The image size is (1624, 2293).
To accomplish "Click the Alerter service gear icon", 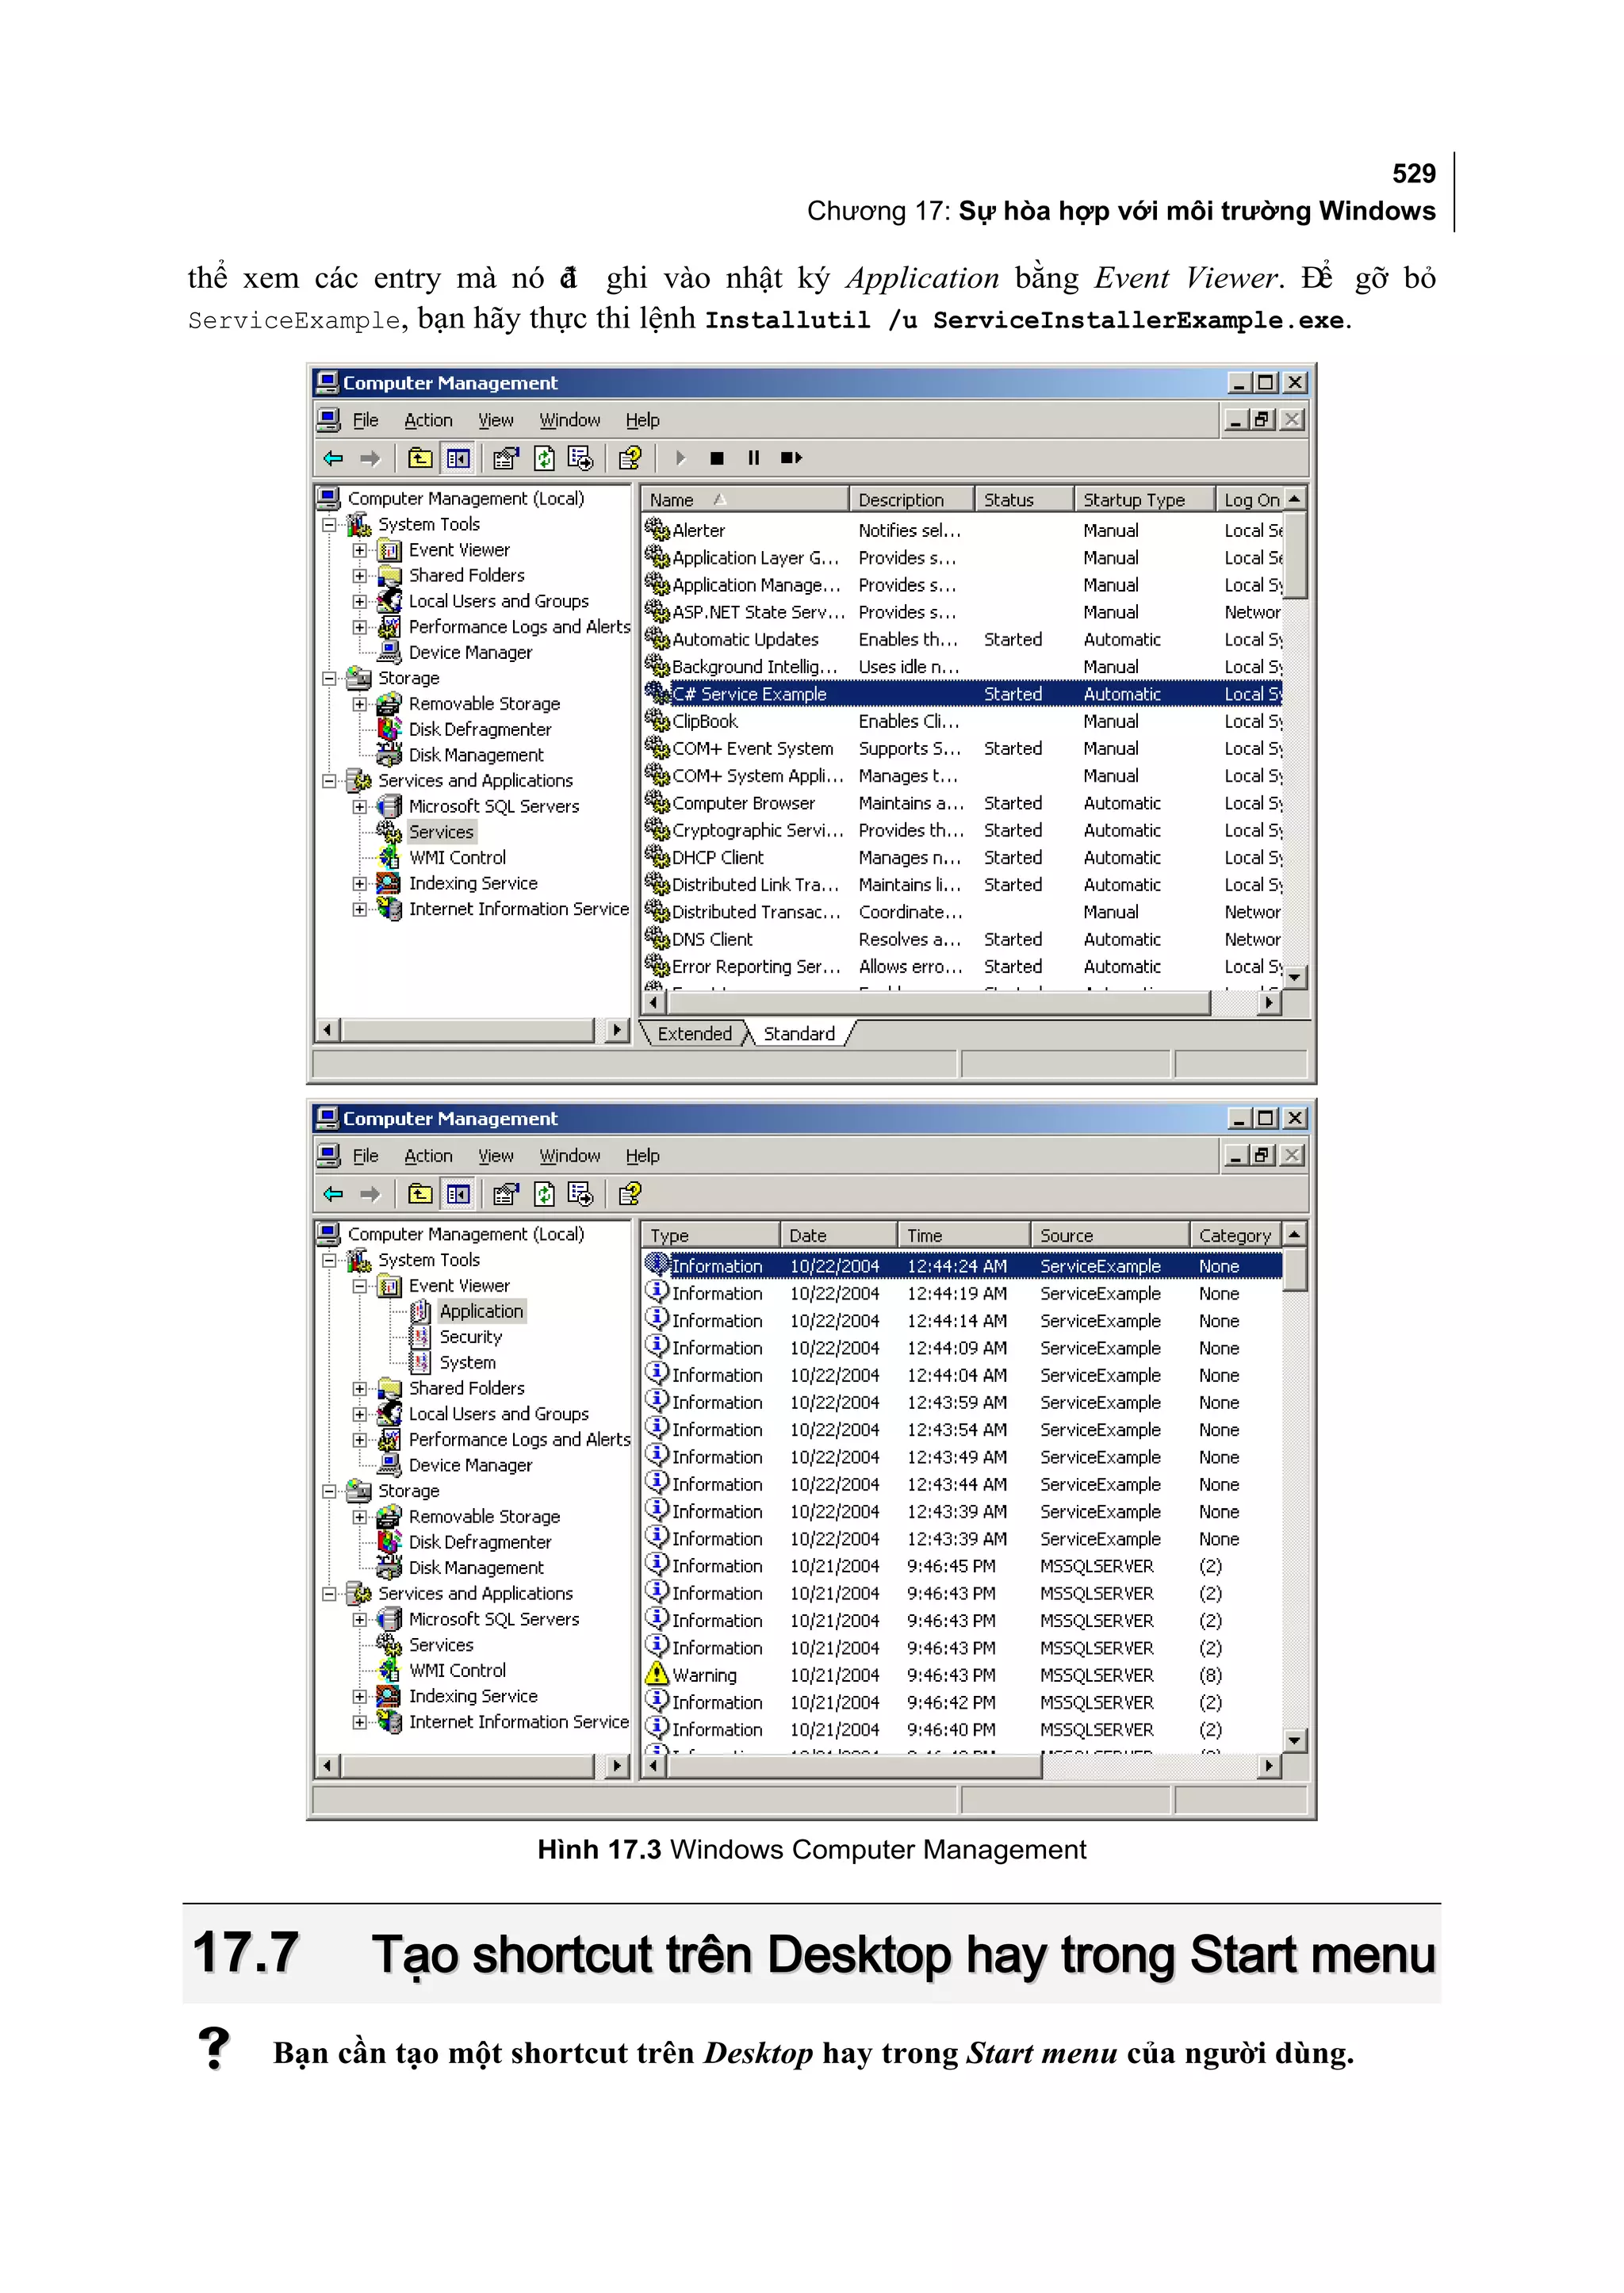I will 657,529.
